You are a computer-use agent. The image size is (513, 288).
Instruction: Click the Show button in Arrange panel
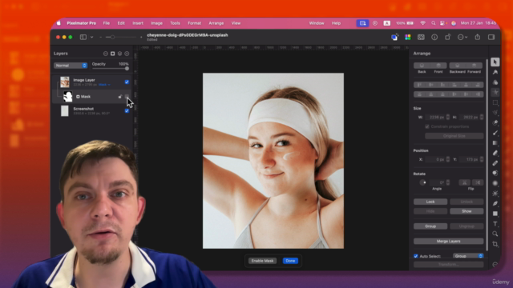tap(467, 211)
